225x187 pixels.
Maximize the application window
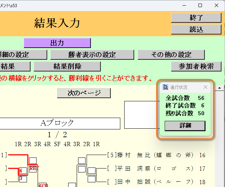200,5
